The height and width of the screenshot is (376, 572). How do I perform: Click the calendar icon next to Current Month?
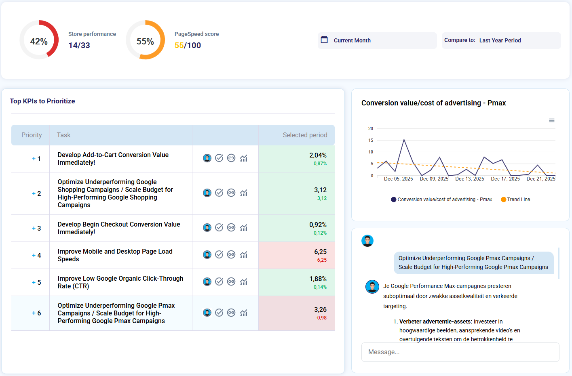(x=324, y=40)
